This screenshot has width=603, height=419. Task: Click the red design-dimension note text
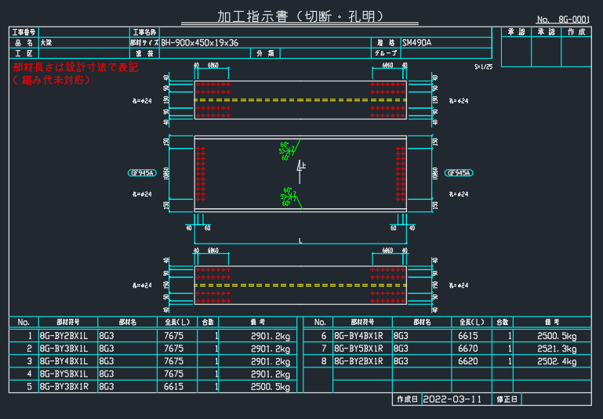[75, 74]
